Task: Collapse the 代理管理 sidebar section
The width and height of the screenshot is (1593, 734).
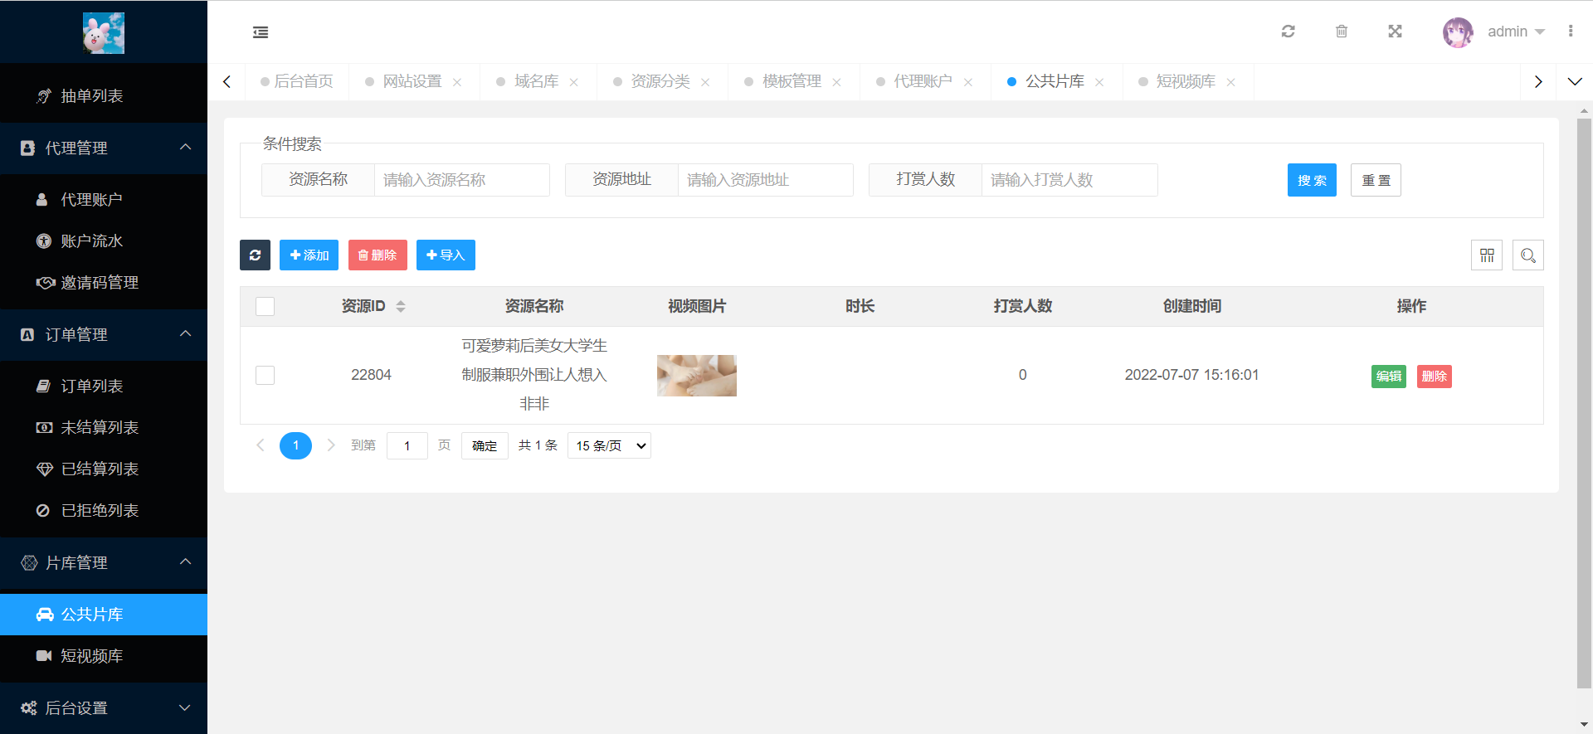Action: click(104, 148)
